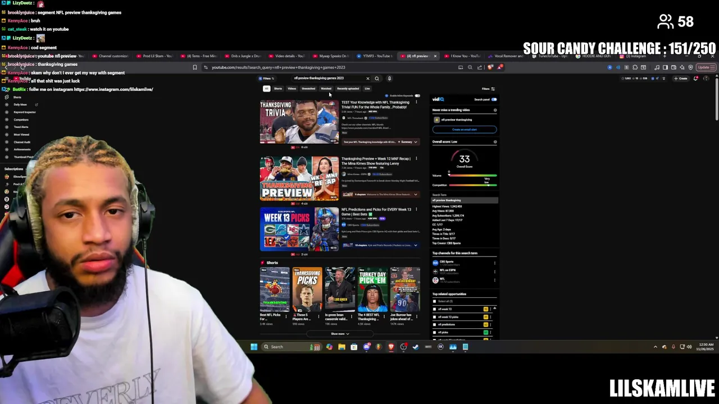Screen dimensions: 719x404
Task: Open more options for Thanksgiving Preview Week 12 video
Action: click(416, 159)
